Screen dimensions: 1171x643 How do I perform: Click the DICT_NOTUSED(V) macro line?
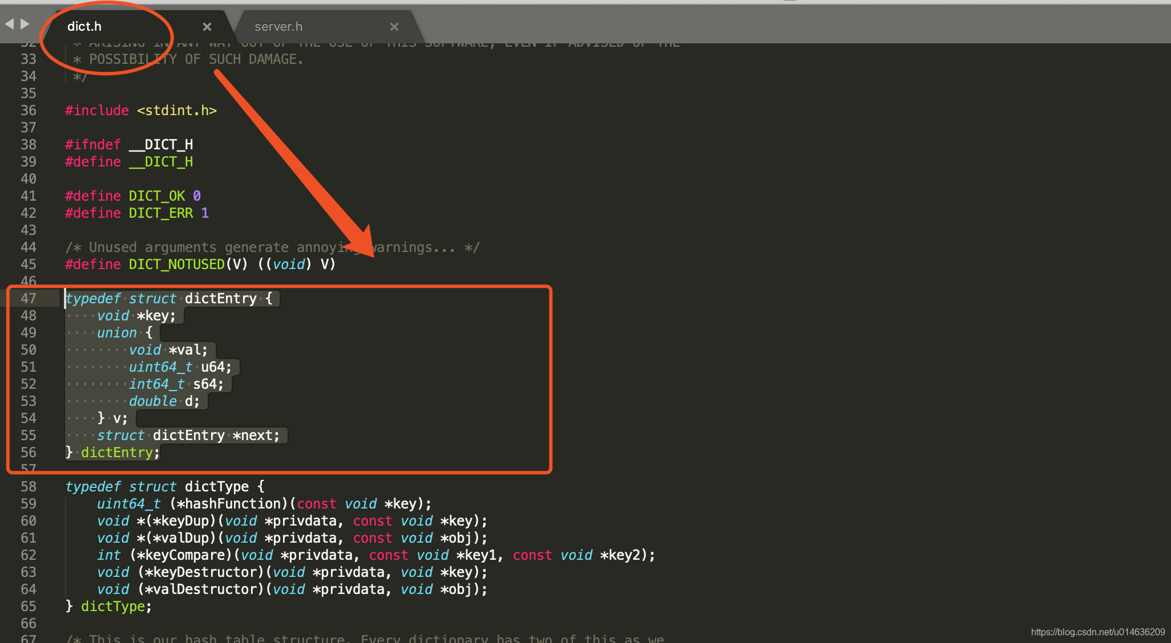(201, 264)
